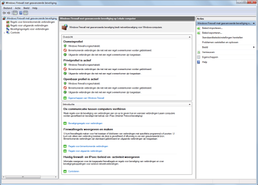The image size is (258, 185).
Task: Click the icon beside Regels voor binnenkomende verbindingen
Action: 8,22
